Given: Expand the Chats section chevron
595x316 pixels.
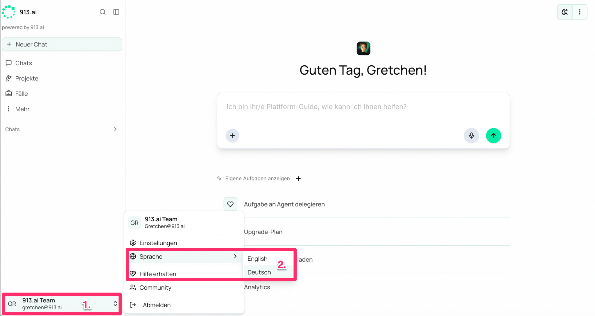Looking at the screenshot, I should pos(115,129).
